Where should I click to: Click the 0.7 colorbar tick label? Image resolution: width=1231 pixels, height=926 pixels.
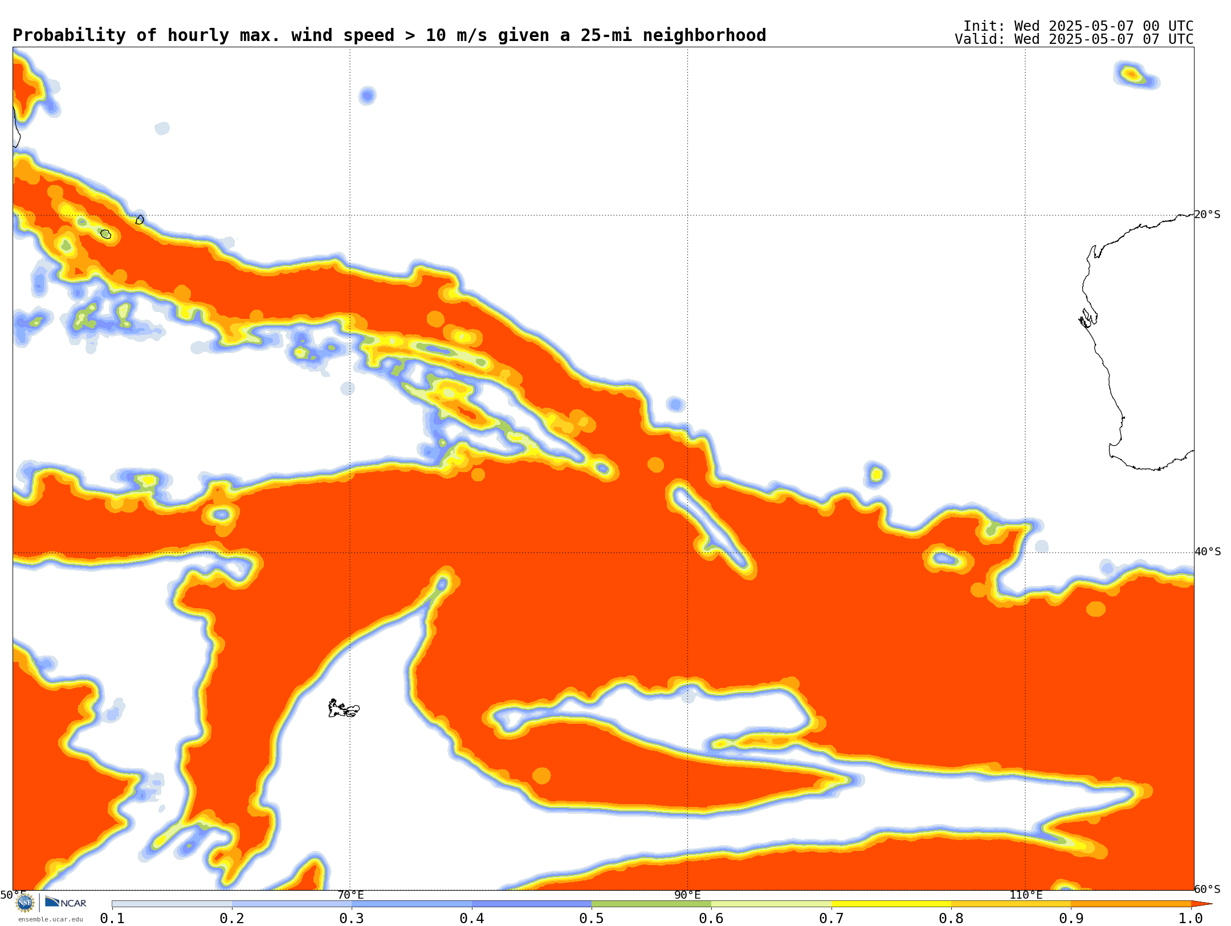pyautogui.click(x=831, y=918)
